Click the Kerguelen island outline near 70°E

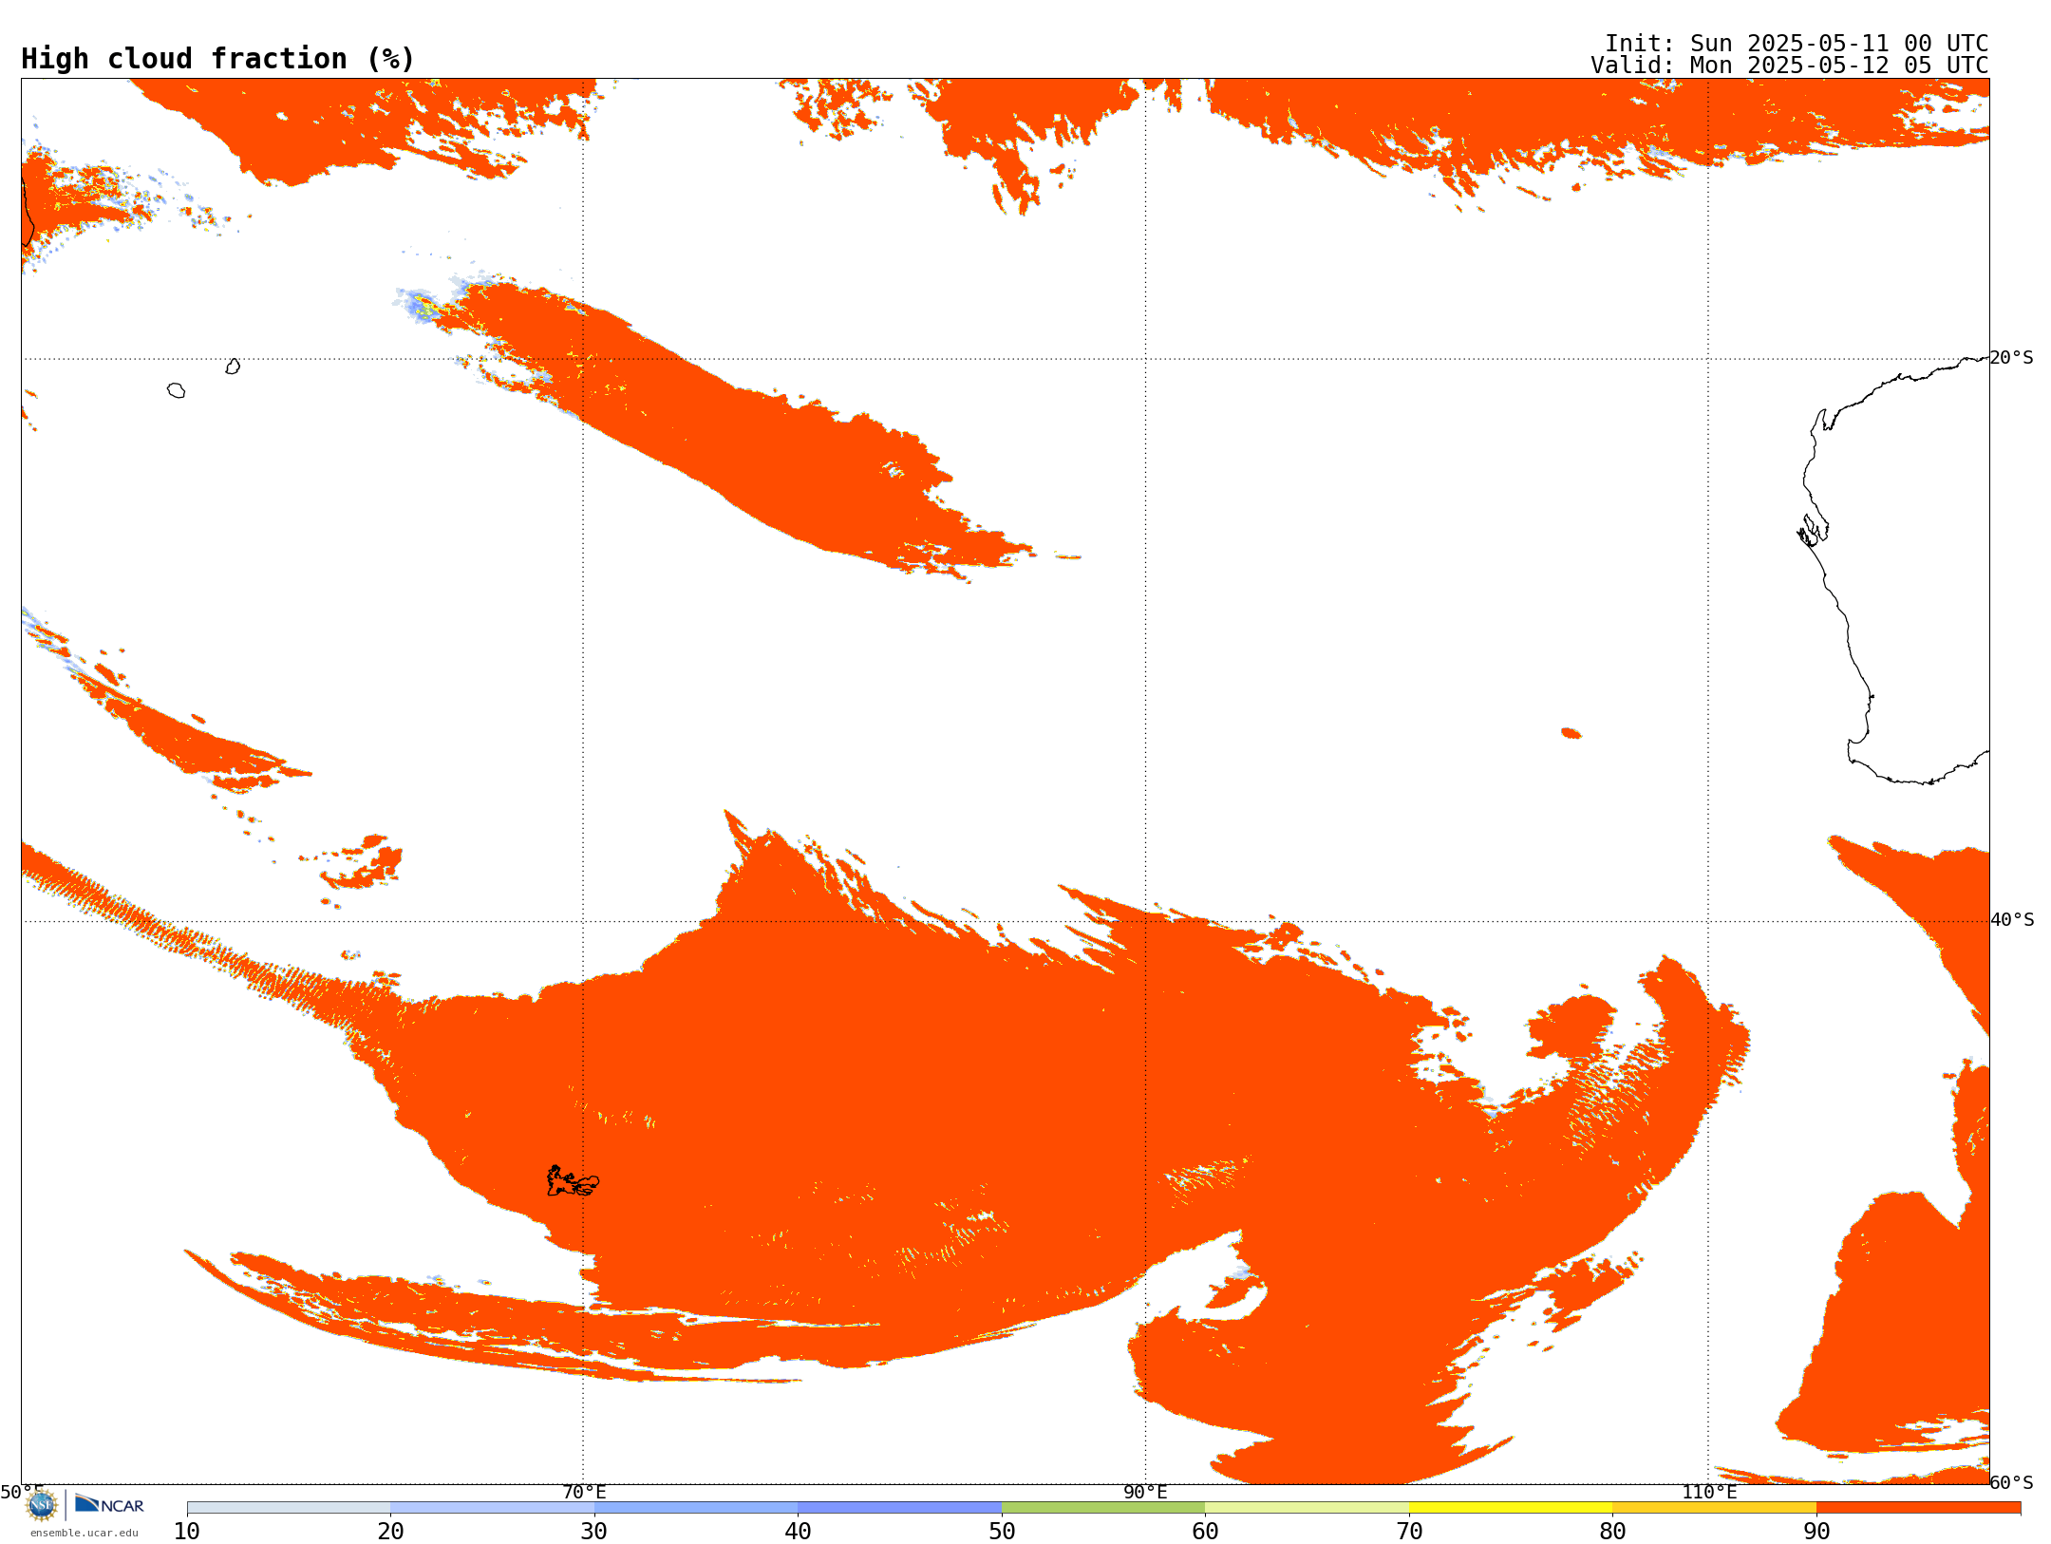point(573,1181)
